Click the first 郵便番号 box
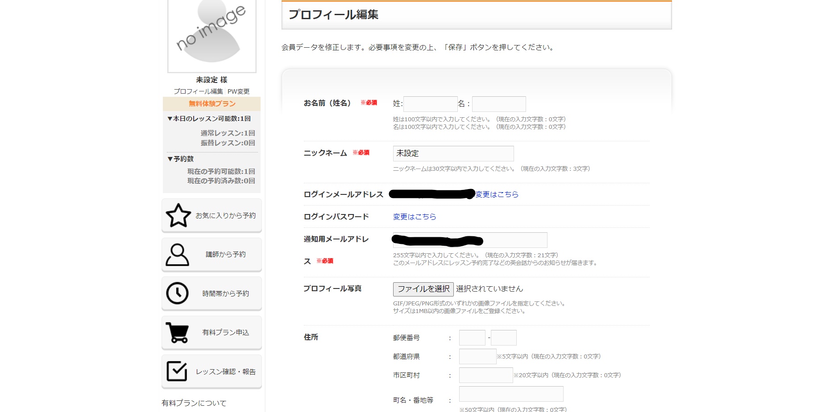 pyautogui.click(x=472, y=338)
